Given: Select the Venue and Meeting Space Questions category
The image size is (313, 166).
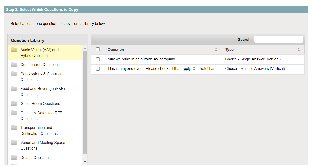Looking at the screenshot, I should pyautogui.click(x=43, y=145).
